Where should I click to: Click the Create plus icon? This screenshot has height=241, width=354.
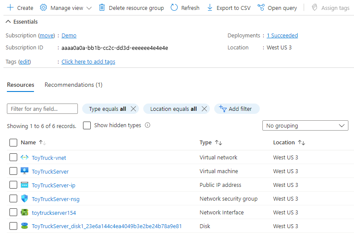click(x=10, y=8)
